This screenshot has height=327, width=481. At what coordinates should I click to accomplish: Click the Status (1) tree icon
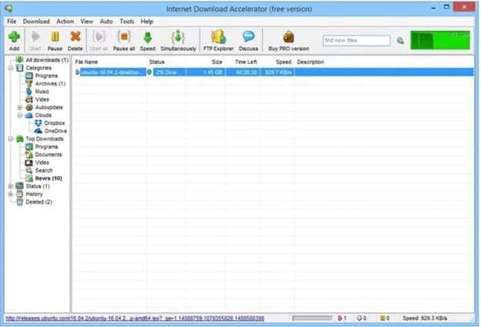pos(19,186)
